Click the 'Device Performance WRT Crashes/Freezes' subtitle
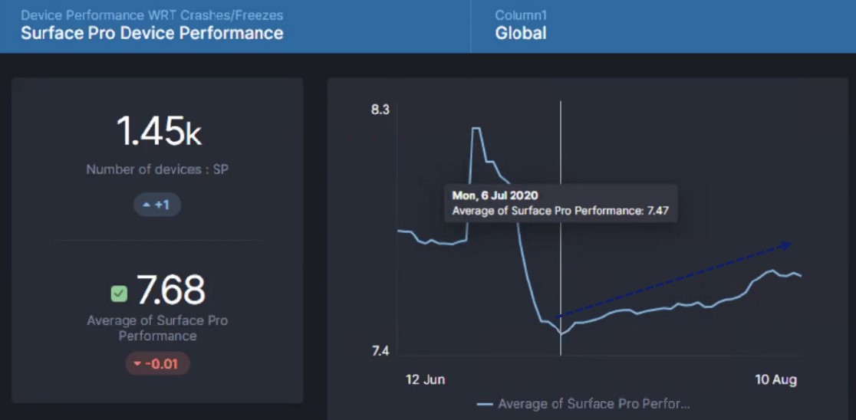The width and height of the screenshot is (856, 420). coord(152,15)
